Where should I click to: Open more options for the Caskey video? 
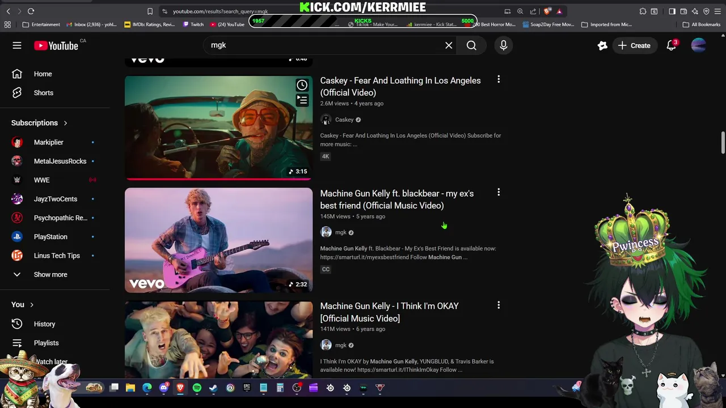[499, 80]
